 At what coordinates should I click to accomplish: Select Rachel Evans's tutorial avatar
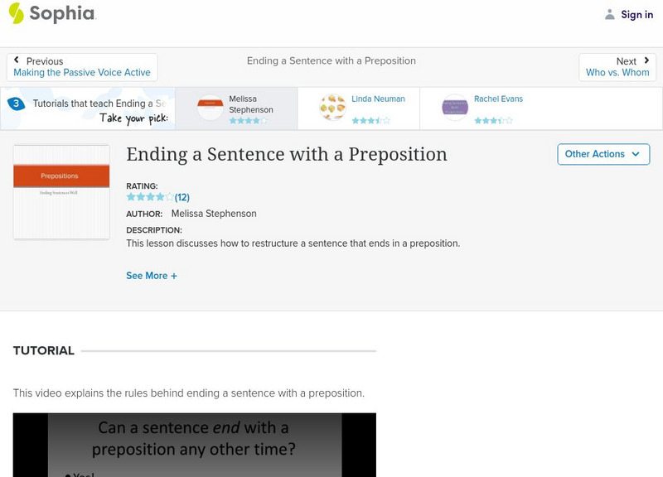pos(455,108)
